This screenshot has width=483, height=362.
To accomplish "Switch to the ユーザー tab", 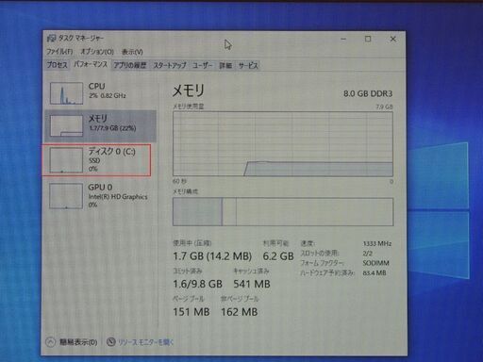I will (x=202, y=65).
